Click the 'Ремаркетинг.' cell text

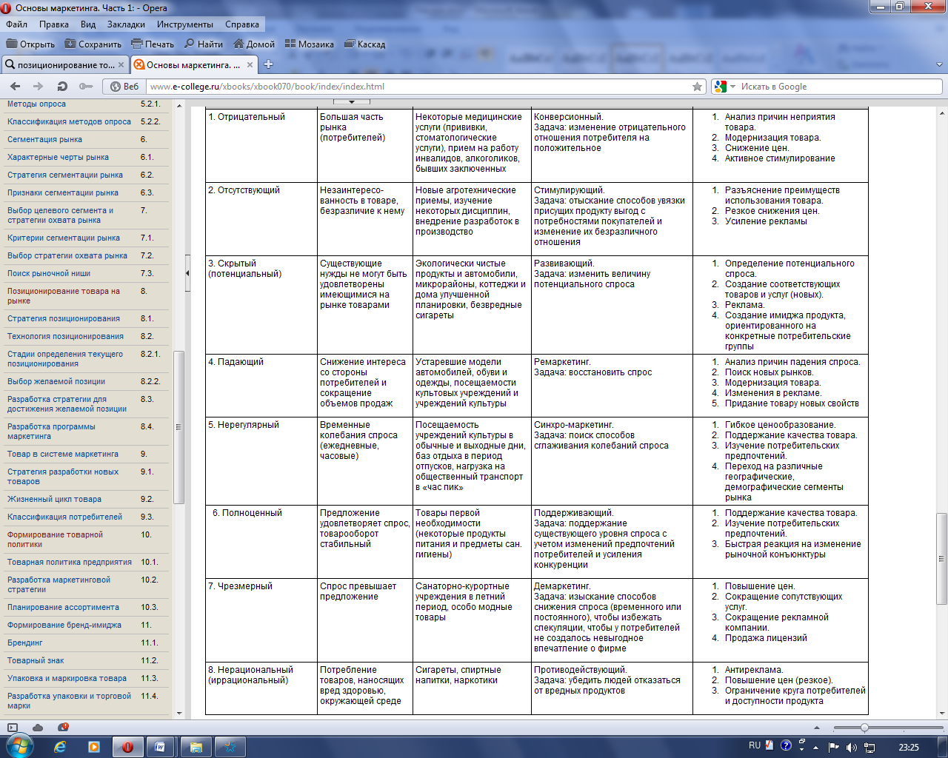(x=562, y=362)
